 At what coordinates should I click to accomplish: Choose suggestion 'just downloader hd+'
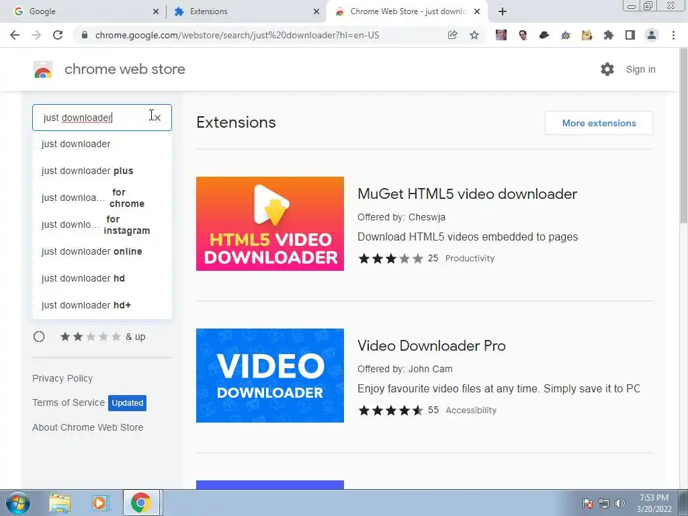[x=102, y=305]
